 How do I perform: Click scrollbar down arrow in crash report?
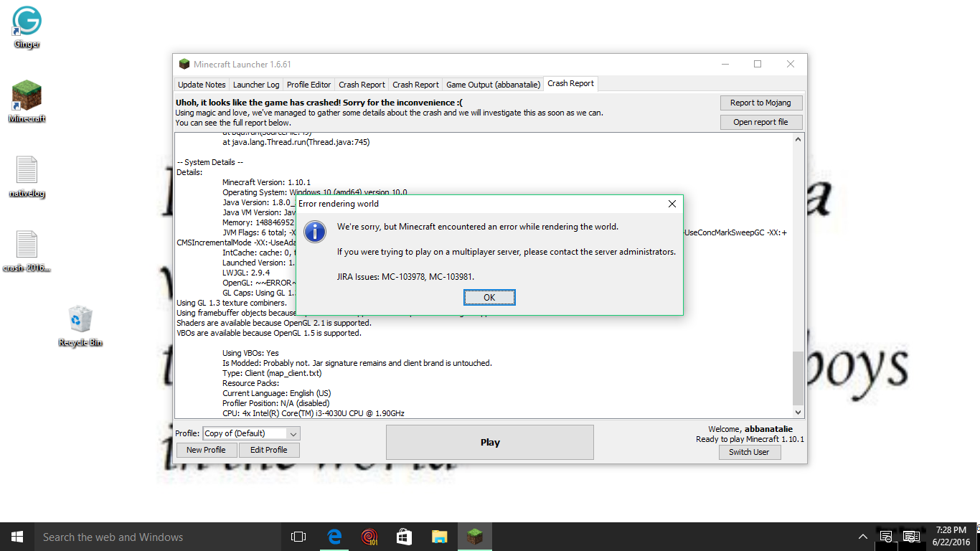pos(798,413)
